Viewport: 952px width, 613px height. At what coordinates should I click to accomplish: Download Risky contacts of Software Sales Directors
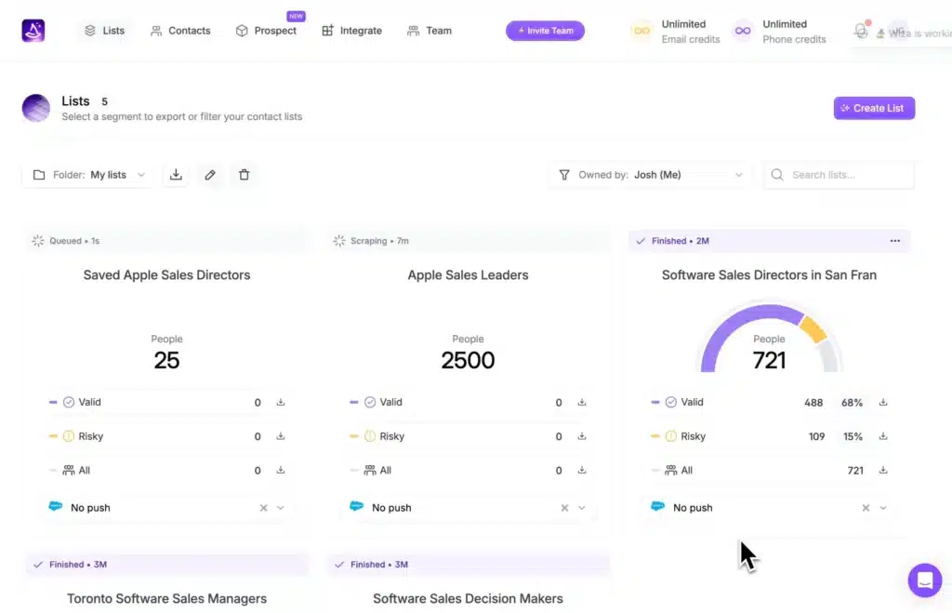click(883, 436)
